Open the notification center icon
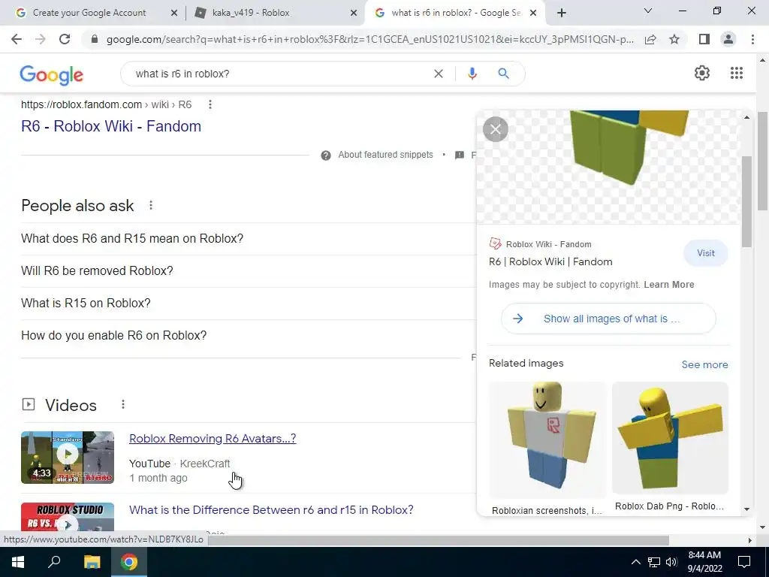The width and height of the screenshot is (769, 577). [744, 562]
